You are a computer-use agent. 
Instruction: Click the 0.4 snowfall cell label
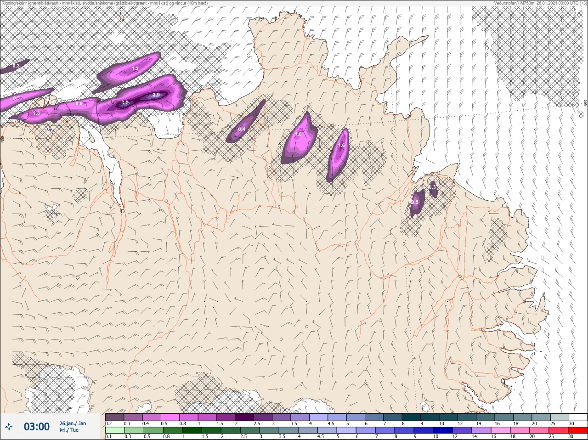pyautogui.click(x=242, y=130)
